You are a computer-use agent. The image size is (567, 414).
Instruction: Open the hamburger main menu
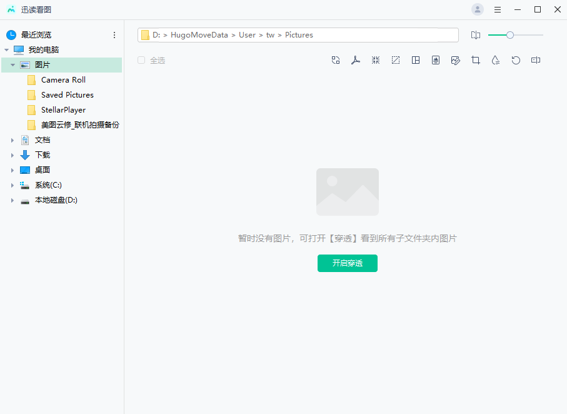tap(498, 10)
